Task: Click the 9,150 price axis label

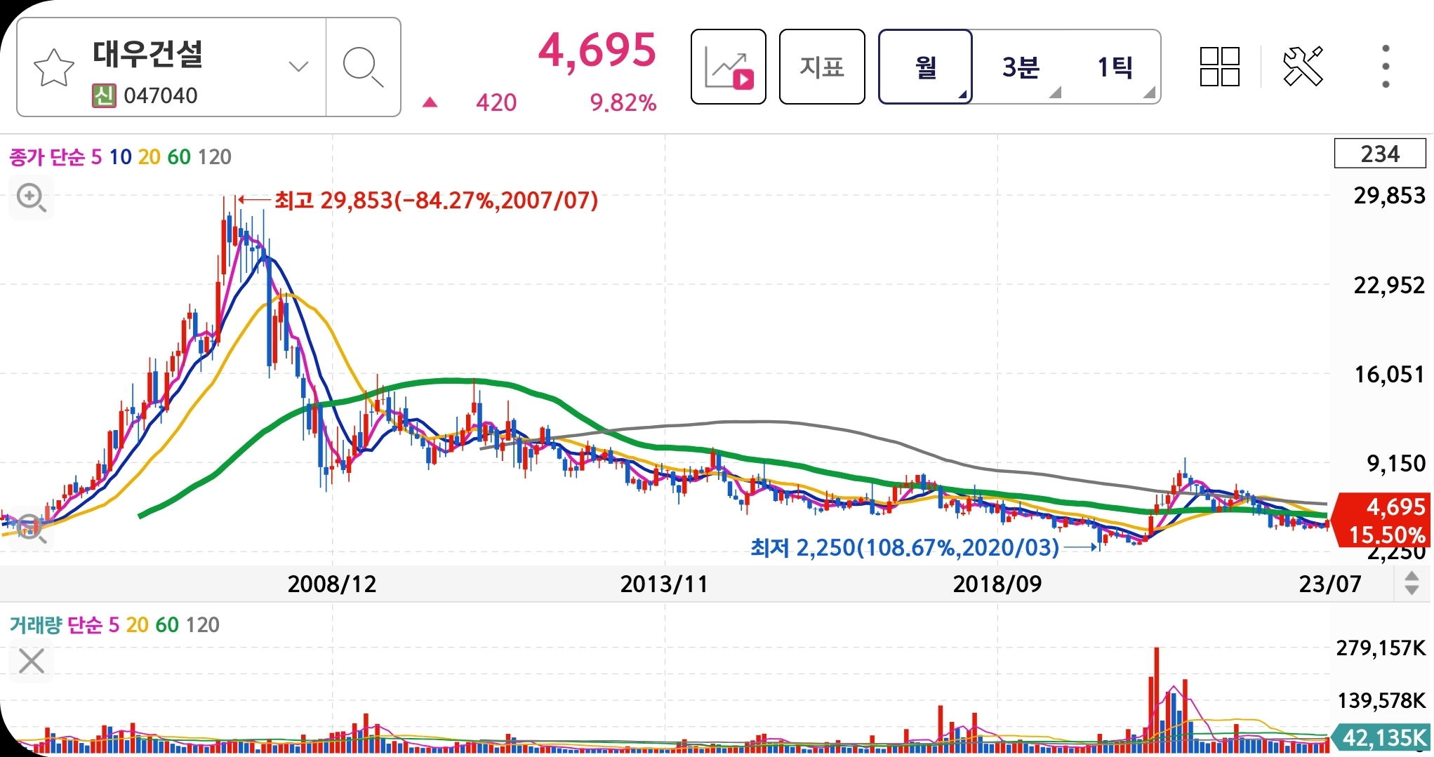Action: tap(1396, 464)
